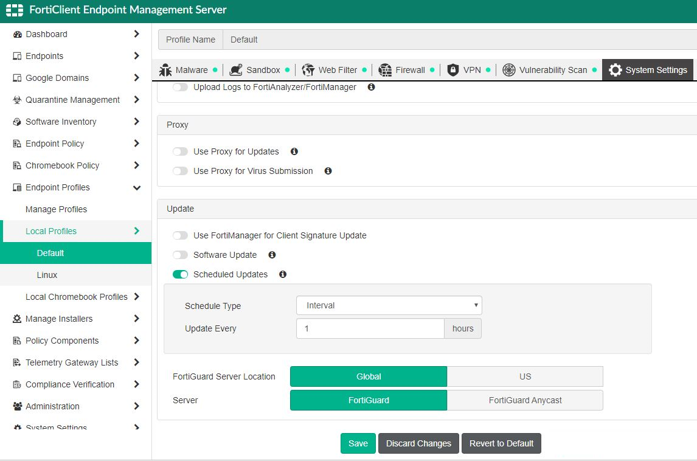Screen dimensions: 697x461
Task: Expand Quarantine Management chevron
Action: (x=136, y=100)
